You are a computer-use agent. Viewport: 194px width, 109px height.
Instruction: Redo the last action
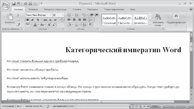point(26,4)
